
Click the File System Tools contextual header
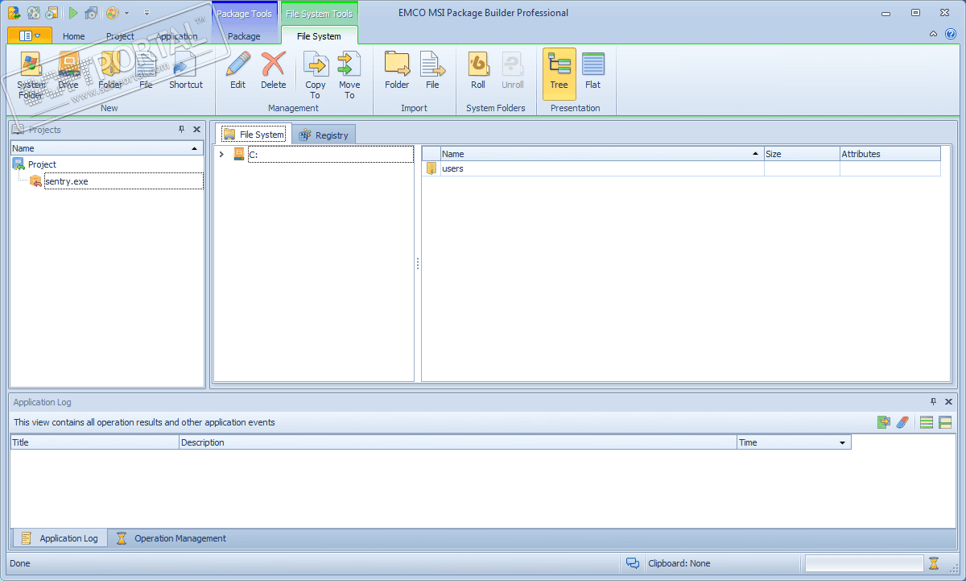point(320,13)
